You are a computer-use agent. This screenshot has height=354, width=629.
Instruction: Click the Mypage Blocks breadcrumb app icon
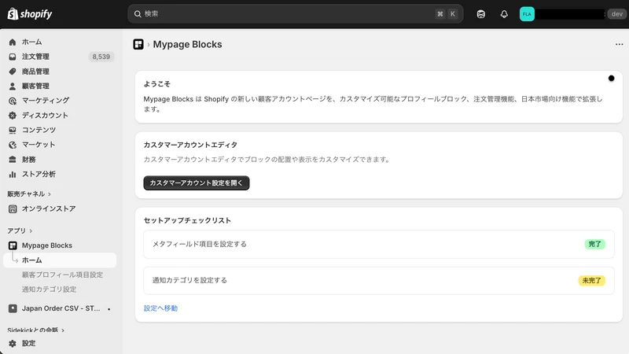138,44
